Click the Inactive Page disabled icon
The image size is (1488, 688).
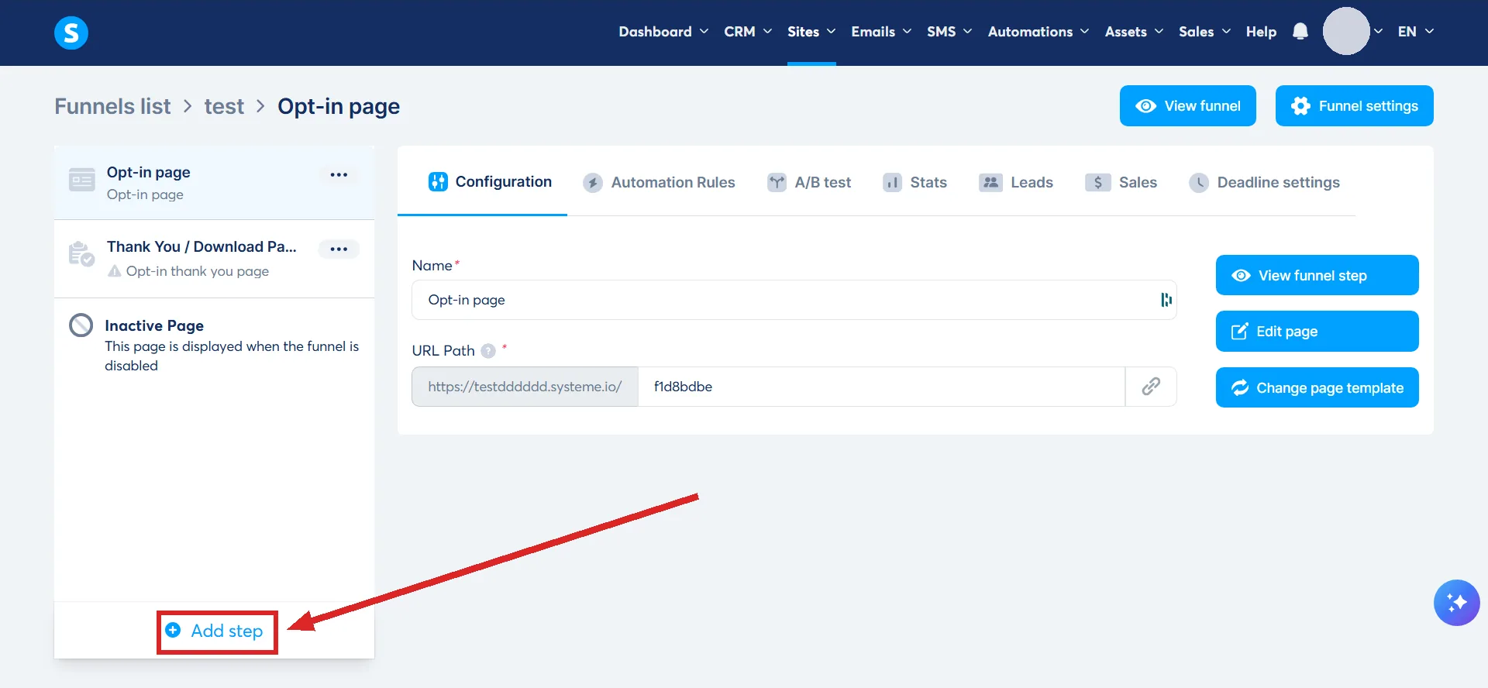81,325
